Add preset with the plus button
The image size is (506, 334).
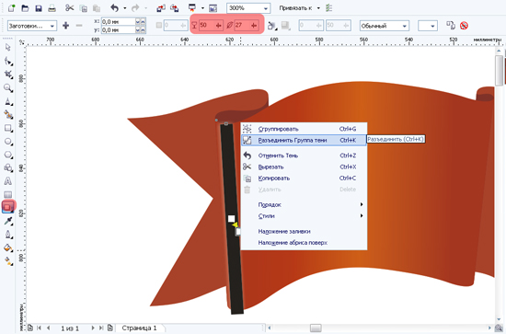point(66,26)
